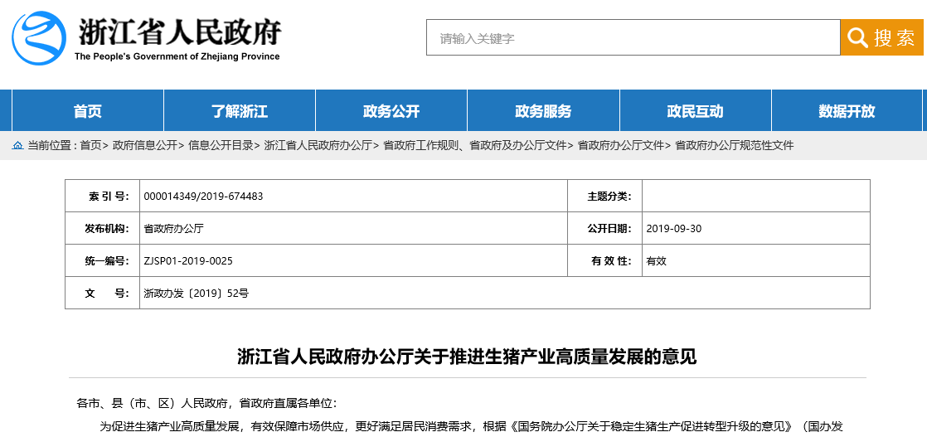Click the Zhejiang government logo icon
Image resolution: width=927 pixels, height=437 pixels.
tap(38, 38)
